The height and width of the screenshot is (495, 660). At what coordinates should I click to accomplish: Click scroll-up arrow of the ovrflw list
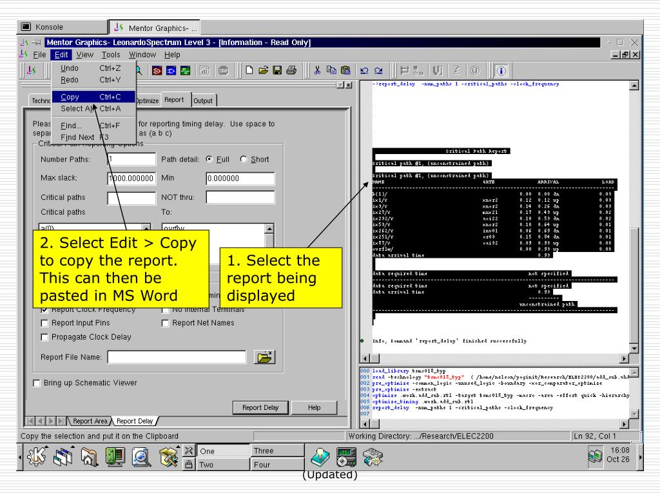(x=269, y=229)
